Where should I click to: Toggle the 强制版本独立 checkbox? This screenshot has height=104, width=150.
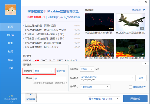(x=131, y=87)
